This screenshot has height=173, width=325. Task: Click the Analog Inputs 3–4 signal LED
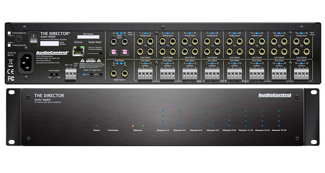167,33
